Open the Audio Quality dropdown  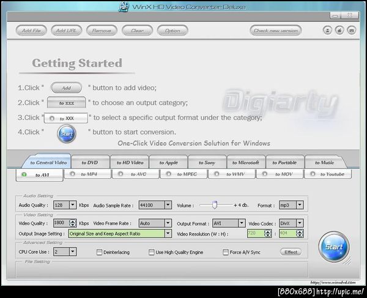coord(73,205)
